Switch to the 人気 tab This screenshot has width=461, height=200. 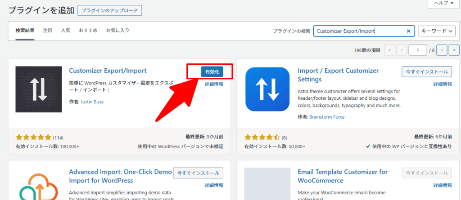pos(66,31)
